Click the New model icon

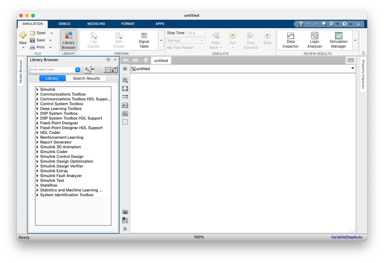(x=23, y=35)
